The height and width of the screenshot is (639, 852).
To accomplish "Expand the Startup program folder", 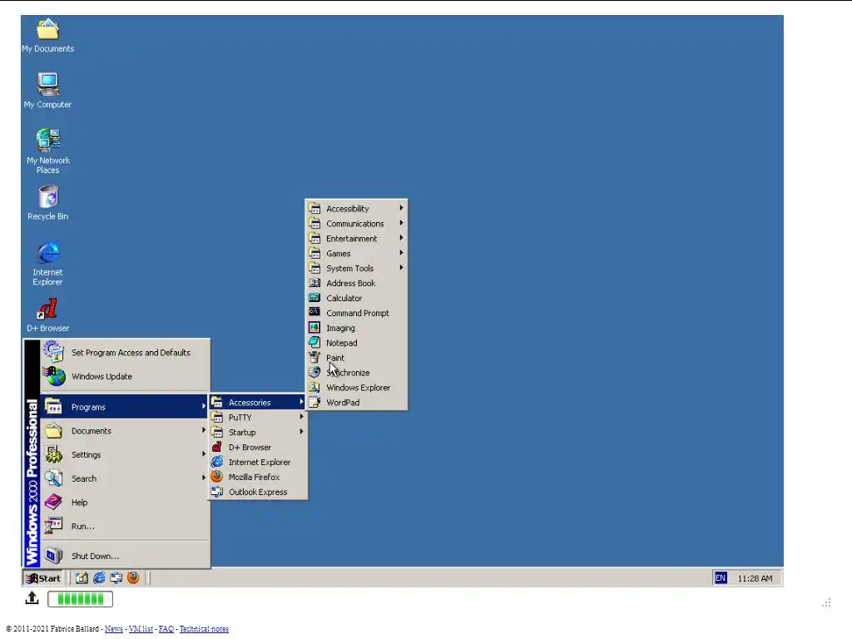I will (258, 433).
